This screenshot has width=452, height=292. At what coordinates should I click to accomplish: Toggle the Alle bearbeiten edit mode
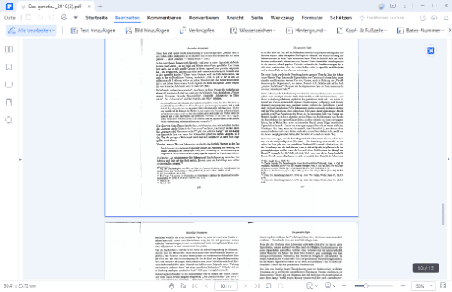(x=31, y=30)
